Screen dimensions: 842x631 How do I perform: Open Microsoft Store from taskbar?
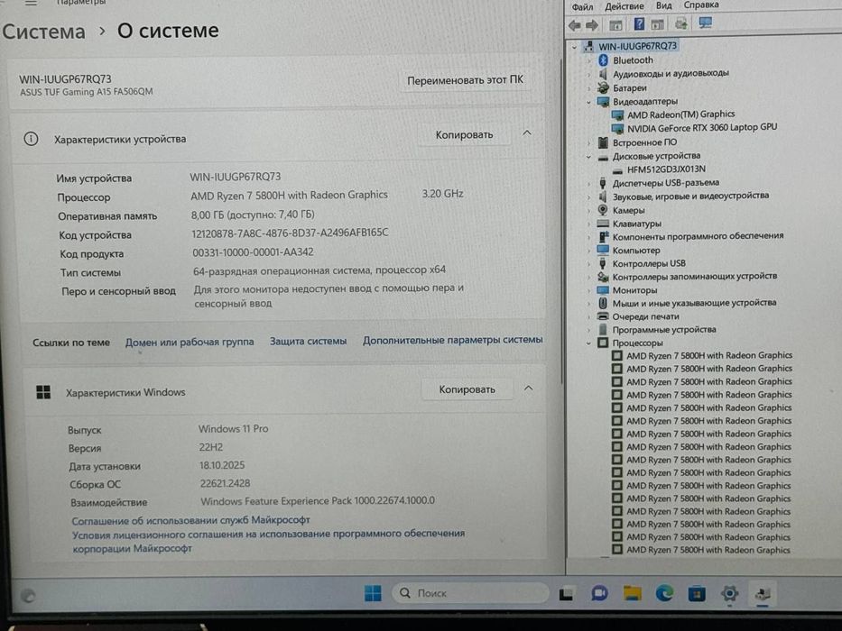697,593
